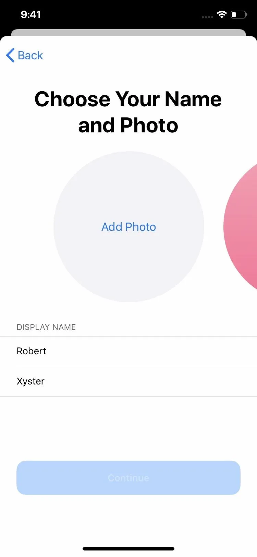Image resolution: width=257 pixels, height=557 pixels.
Task: Tap the blue back chevron arrow
Action: point(10,55)
